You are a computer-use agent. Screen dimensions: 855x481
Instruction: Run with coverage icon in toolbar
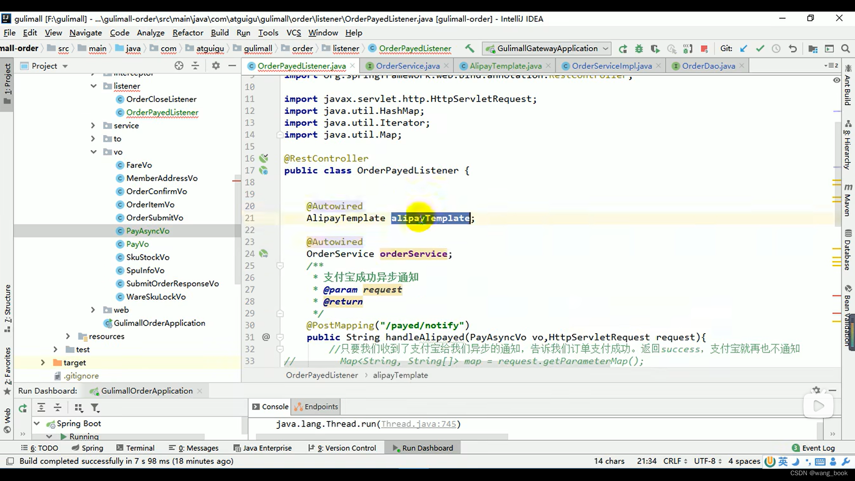point(655,49)
